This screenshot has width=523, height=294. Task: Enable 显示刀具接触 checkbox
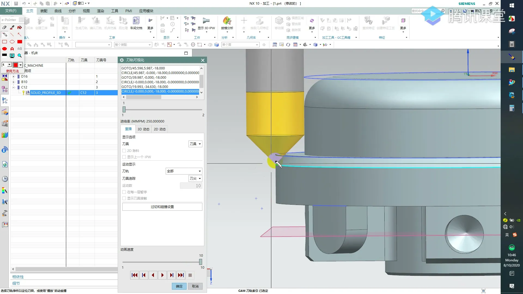point(124,198)
